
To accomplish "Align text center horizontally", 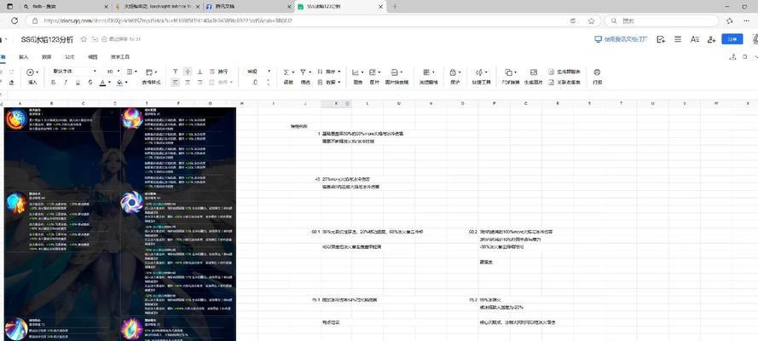I will click(188, 83).
